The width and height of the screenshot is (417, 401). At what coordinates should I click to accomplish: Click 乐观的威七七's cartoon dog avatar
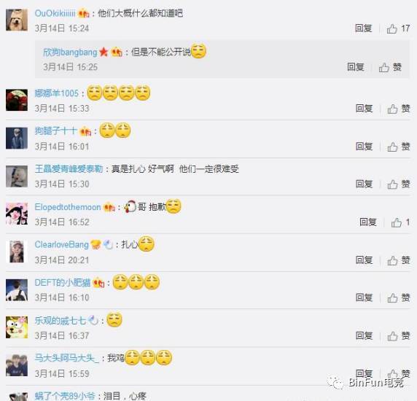point(17,327)
